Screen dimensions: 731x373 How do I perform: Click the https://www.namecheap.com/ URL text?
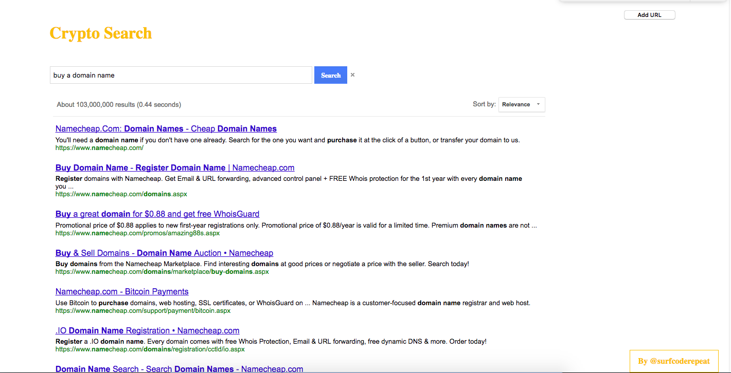click(99, 148)
